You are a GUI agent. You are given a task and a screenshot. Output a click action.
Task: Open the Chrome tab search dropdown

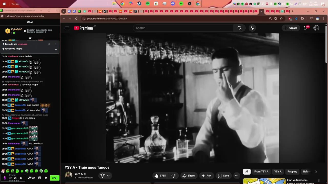pos(64,11)
